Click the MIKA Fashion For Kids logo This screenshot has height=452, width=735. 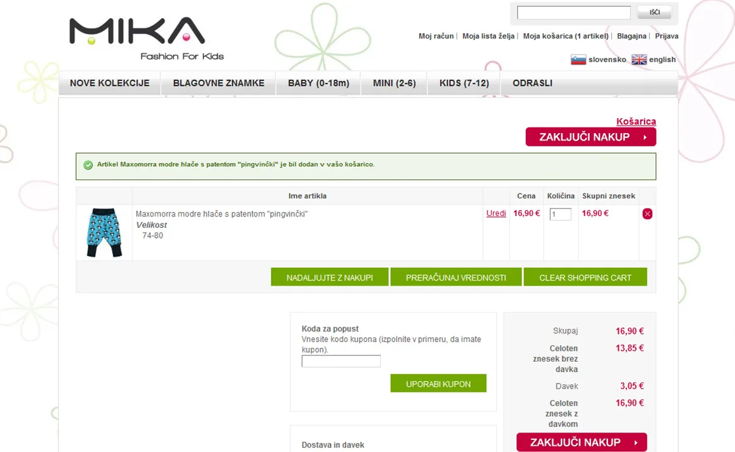tap(147, 39)
